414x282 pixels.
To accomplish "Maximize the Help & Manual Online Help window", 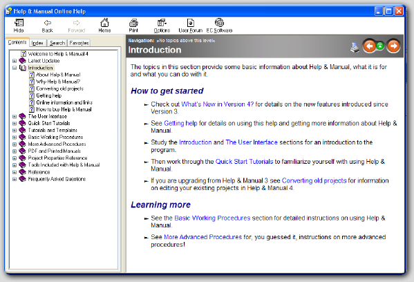I will click(388, 11).
